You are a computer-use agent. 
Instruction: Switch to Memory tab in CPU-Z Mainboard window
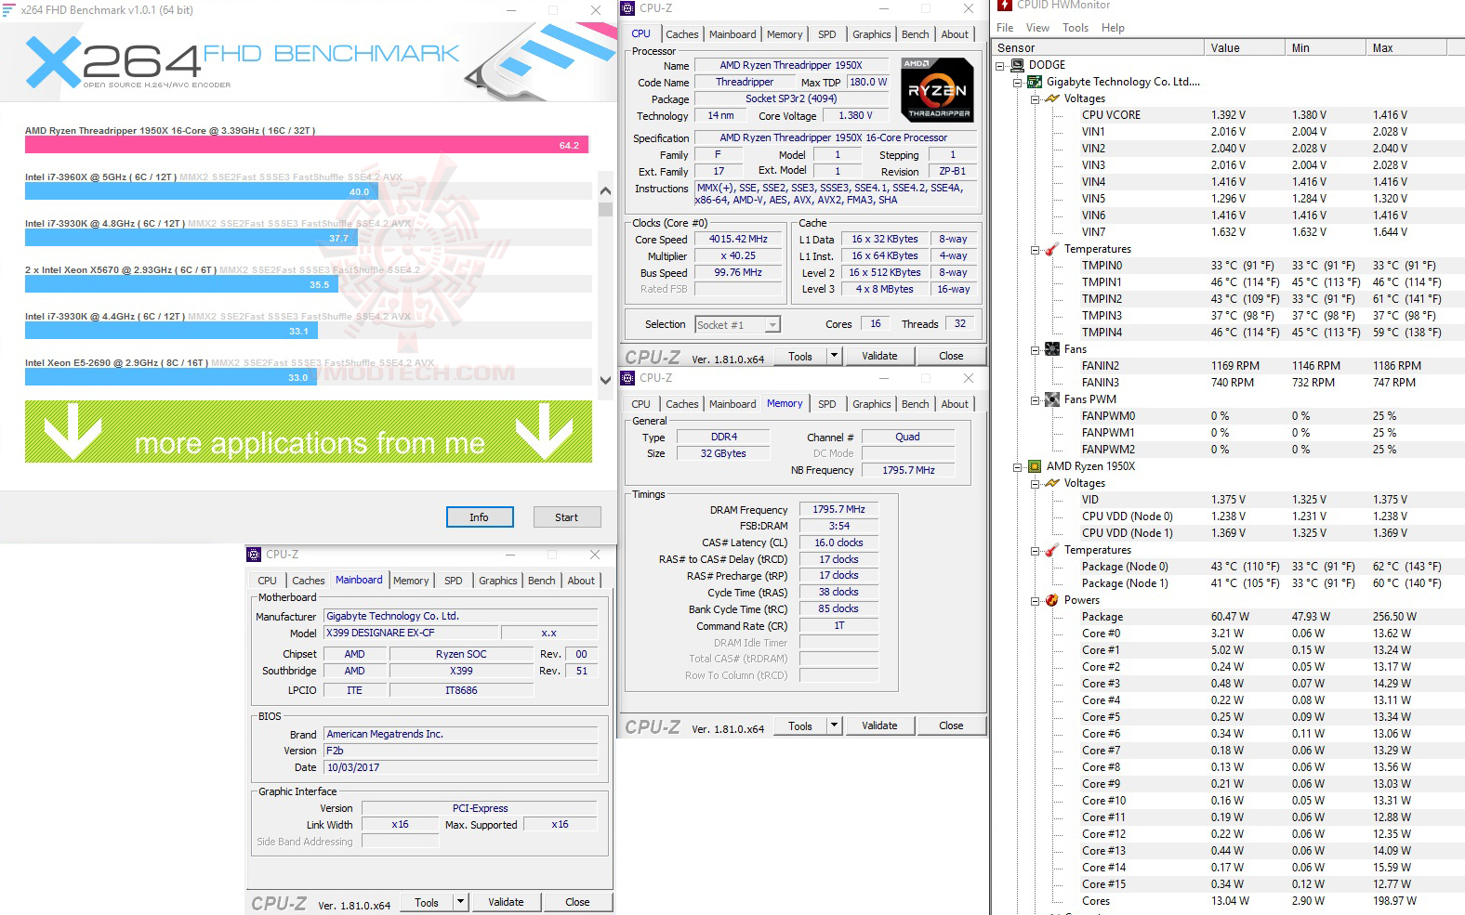[411, 581]
